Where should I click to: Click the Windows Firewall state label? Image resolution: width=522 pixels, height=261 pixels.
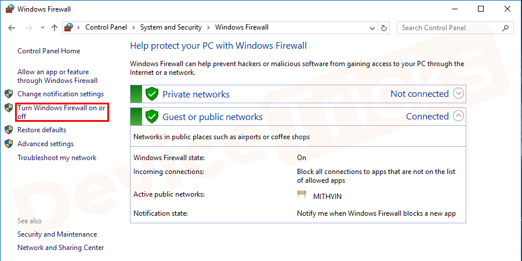[169, 158]
